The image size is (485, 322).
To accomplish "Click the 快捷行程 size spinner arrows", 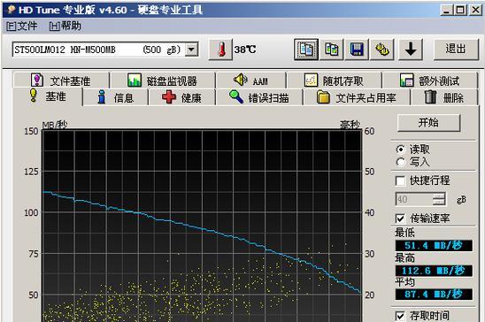I will click(x=439, y=199).
